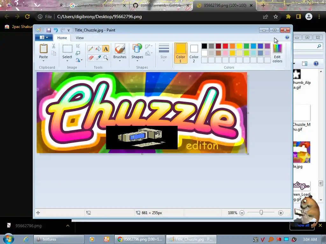
Task: Open the Paint file menu button
Action: pyautogui.click(x=44, y=37)
